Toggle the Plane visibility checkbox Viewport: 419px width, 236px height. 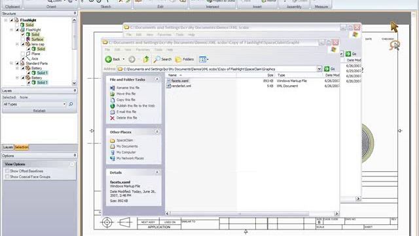[23, 54]
